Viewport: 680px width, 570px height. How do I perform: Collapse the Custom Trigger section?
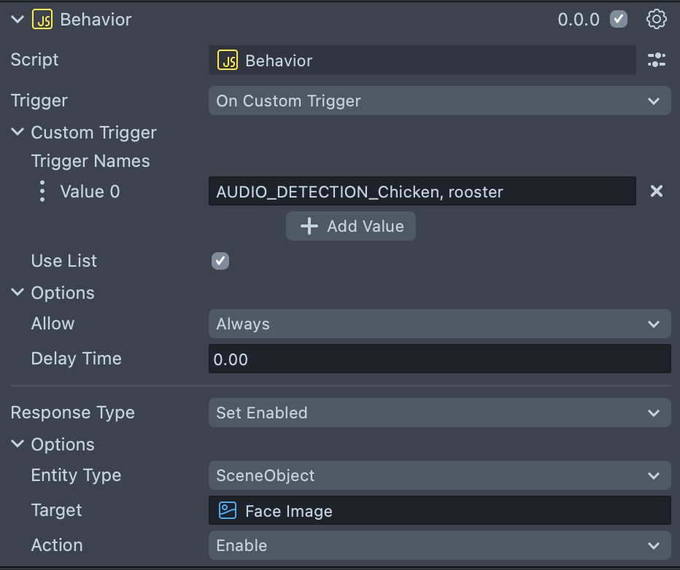17,132
